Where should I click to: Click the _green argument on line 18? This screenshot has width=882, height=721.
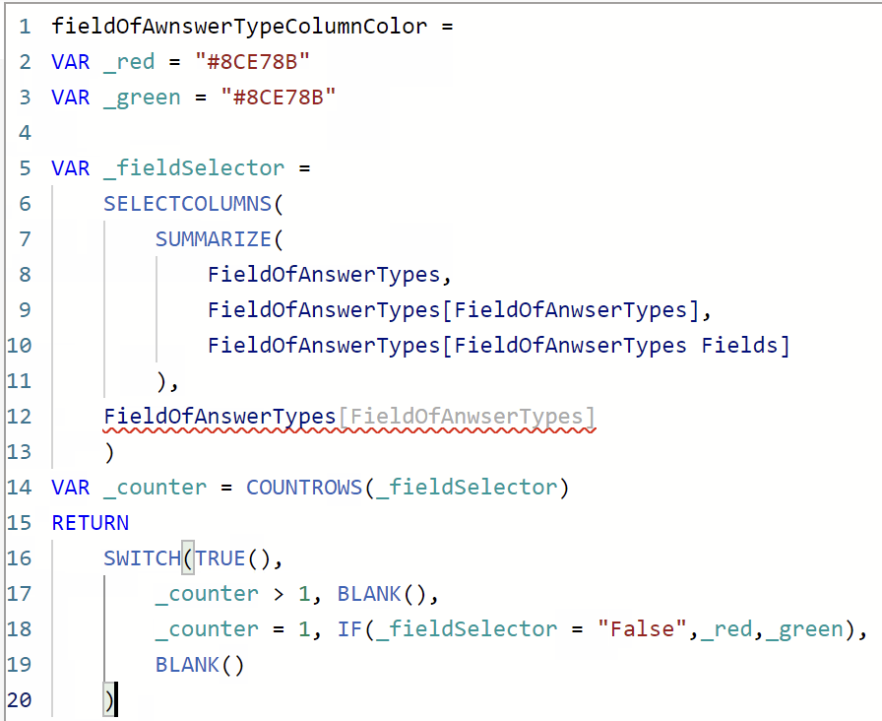point(804,629)
